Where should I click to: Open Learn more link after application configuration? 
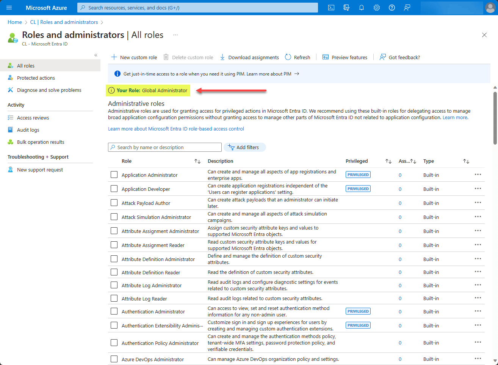[x=455, y=118]
